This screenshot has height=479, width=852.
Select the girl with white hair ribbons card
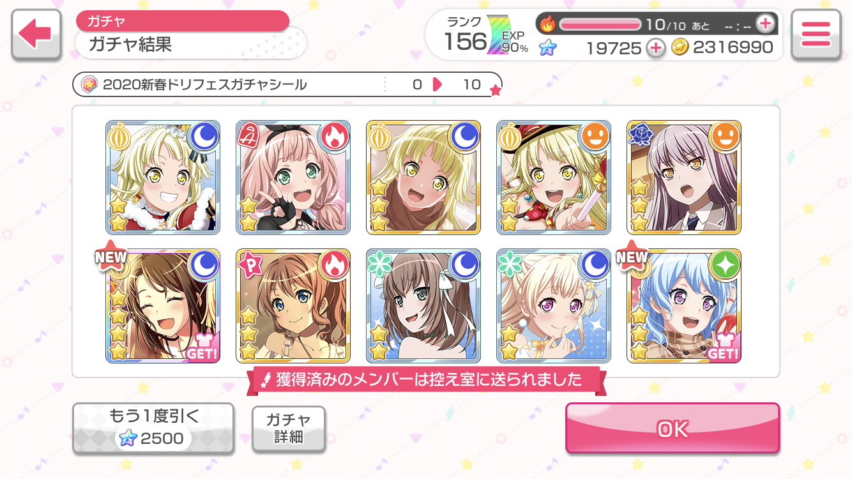pyautogui.click(x=423, y=306)
